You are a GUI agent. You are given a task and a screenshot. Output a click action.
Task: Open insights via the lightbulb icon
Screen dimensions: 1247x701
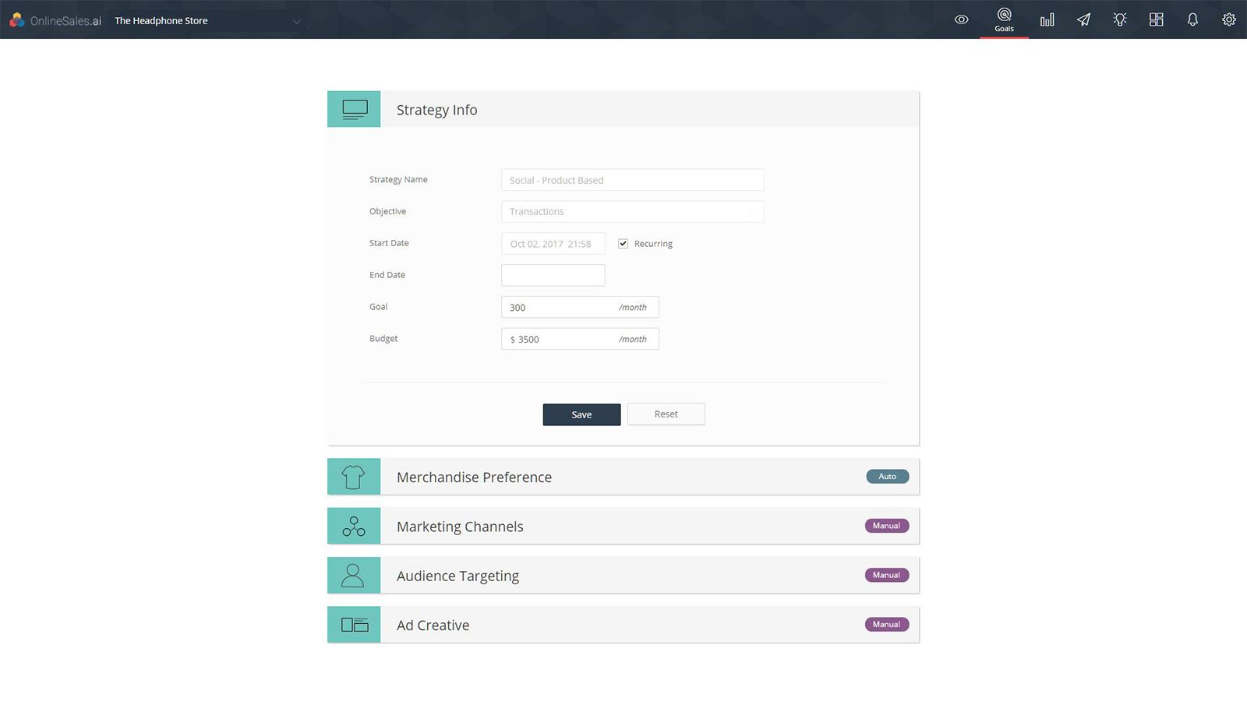(1120, 19)
